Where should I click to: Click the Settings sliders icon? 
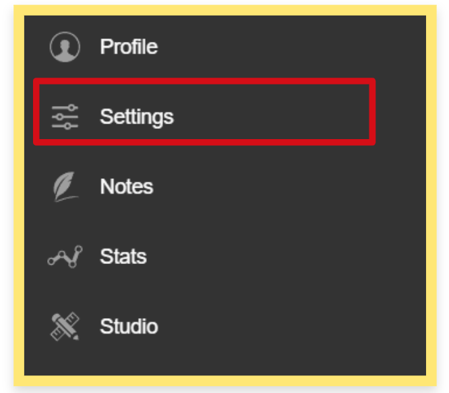[x=65, y=117]
